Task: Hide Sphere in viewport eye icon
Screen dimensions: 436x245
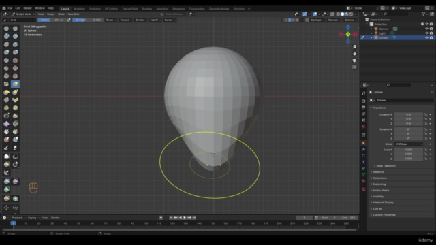Action: point(426,38)
